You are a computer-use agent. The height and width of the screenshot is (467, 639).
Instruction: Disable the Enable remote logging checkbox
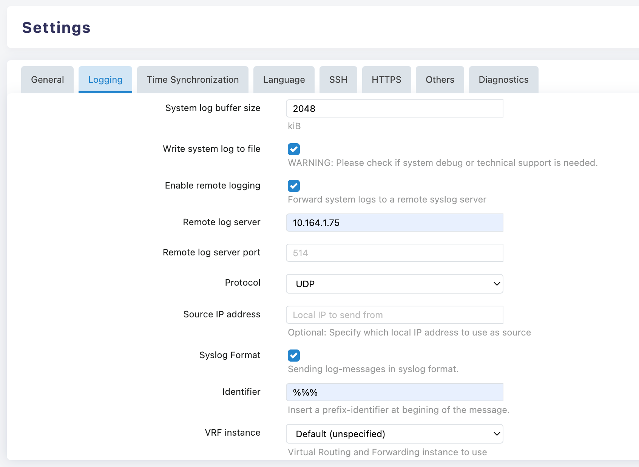294,186
